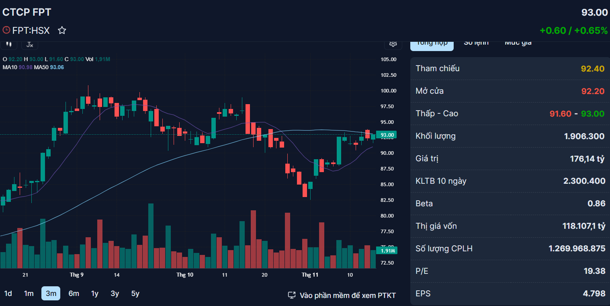610x306 pixels.
Task: Switch to the Mức giá tab
Action: [x=518, y=43]
